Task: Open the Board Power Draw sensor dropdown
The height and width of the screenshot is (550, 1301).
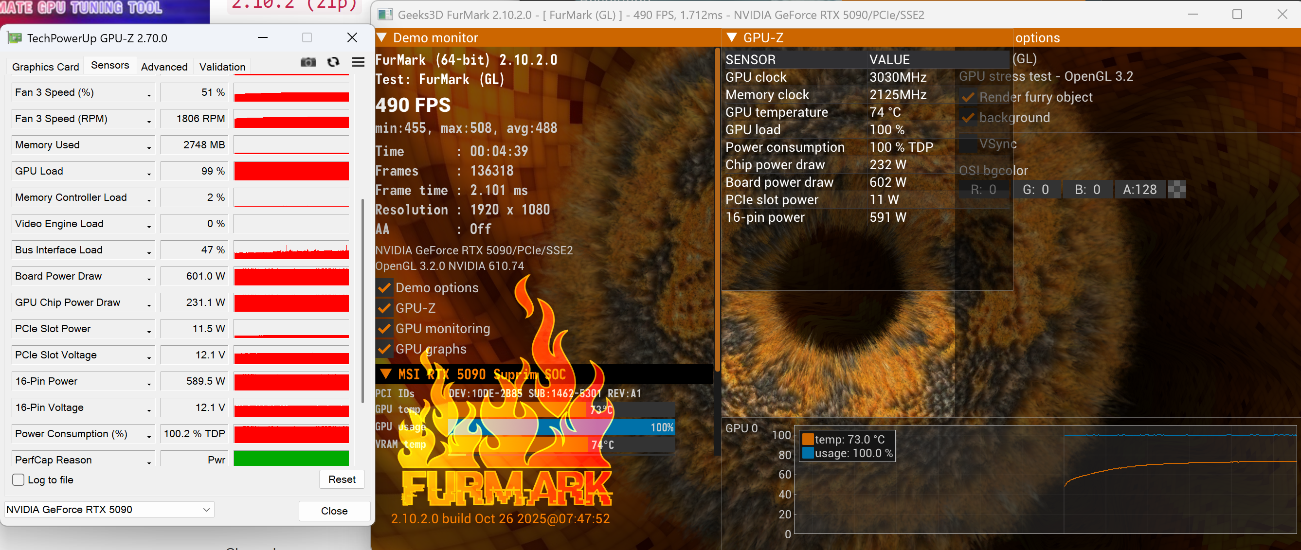Action: [149, 278]
